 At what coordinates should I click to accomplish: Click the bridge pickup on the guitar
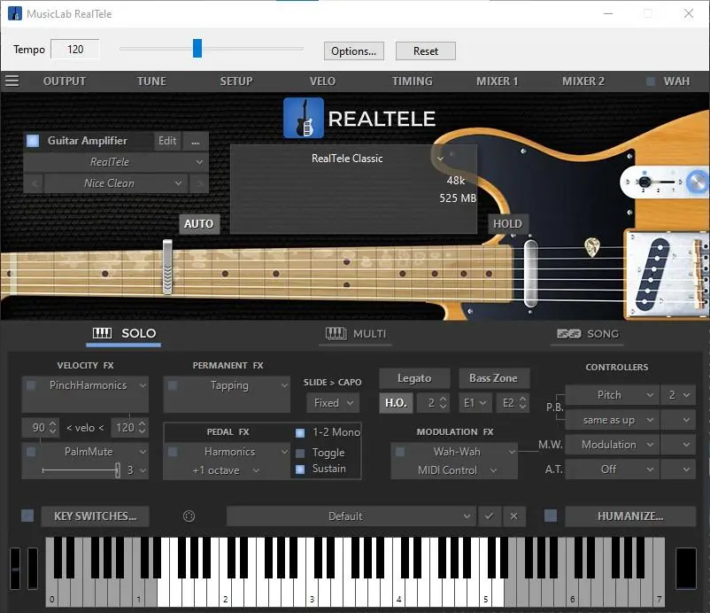point(652,274)
